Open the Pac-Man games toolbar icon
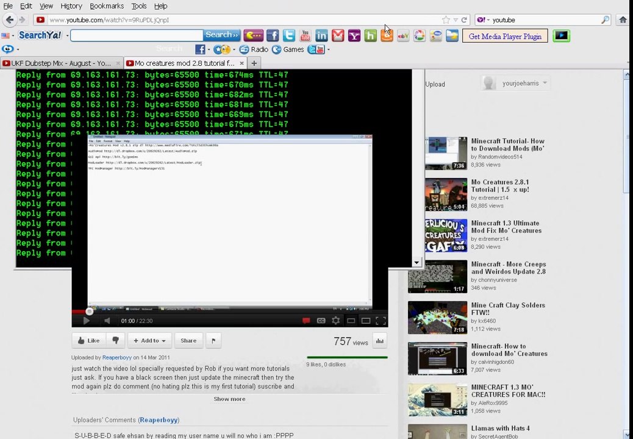This screenshot has width=633, height=439. click(254, 35)
